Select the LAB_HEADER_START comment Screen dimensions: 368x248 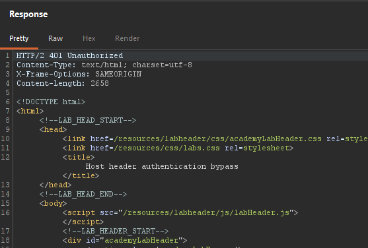click(x=116, y=231)
